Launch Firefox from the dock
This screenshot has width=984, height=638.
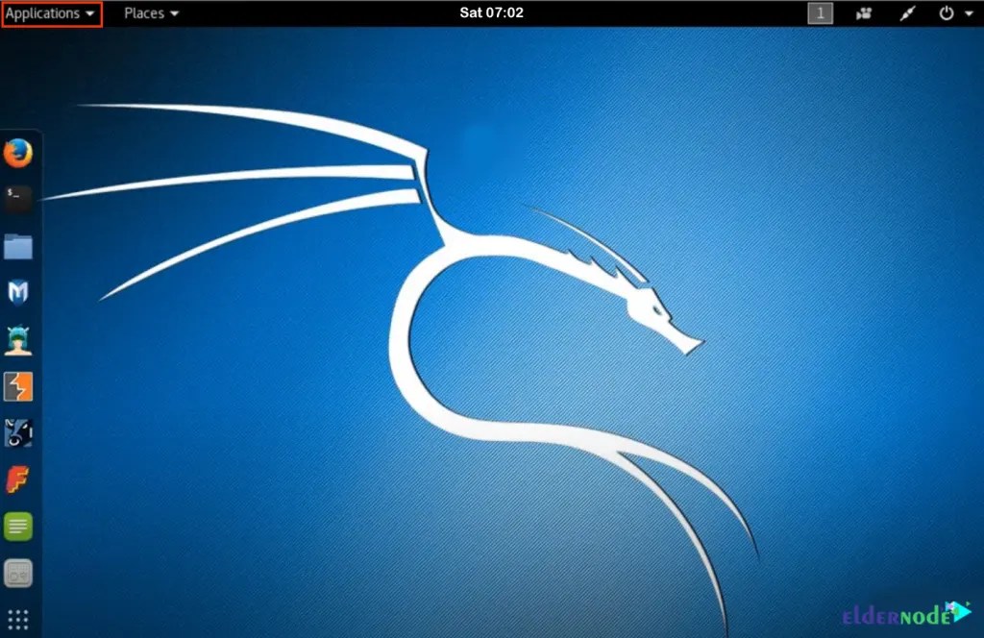[18, 153]
